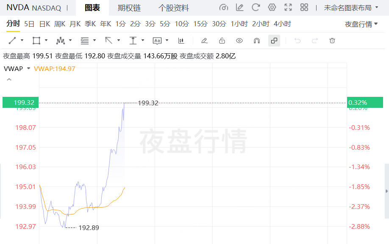Delete drawings with trash icon

(x=332, y=41)
